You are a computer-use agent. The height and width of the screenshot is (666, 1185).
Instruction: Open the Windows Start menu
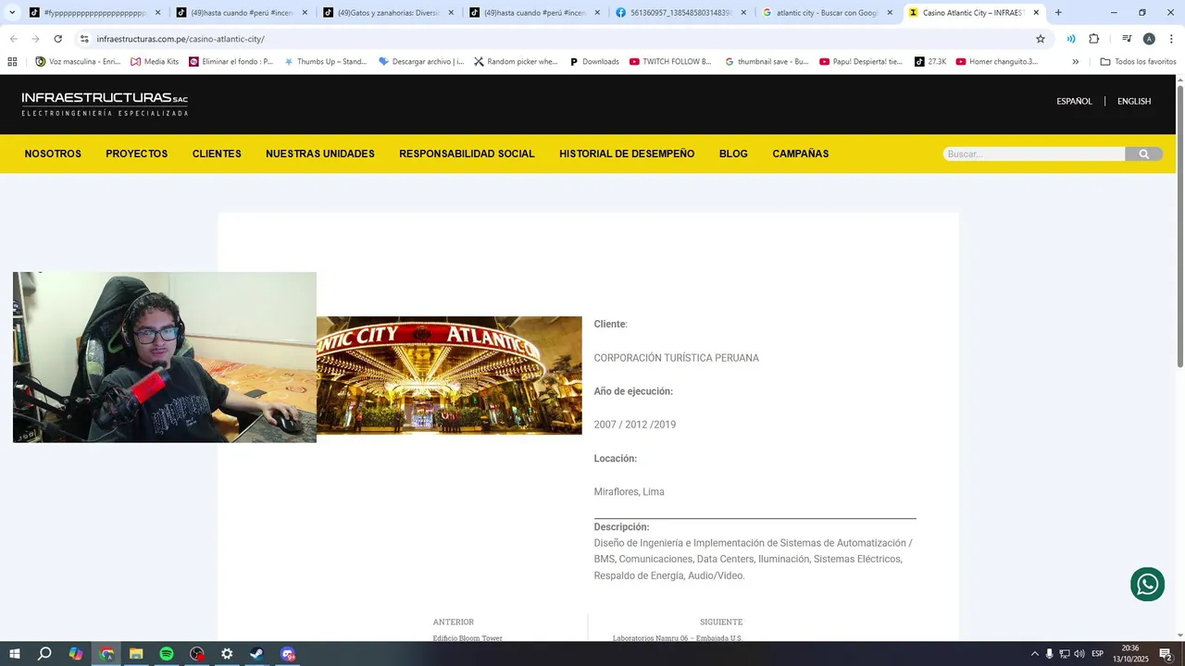[15, 654]
